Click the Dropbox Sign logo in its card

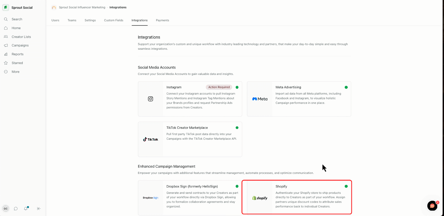point(150,198)
